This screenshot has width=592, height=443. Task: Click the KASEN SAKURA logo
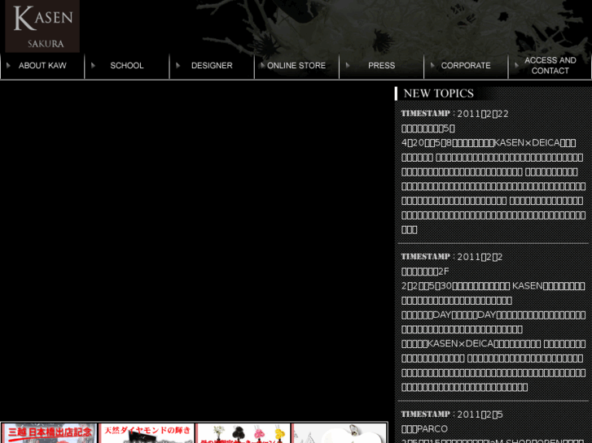(x=42, y=26)
